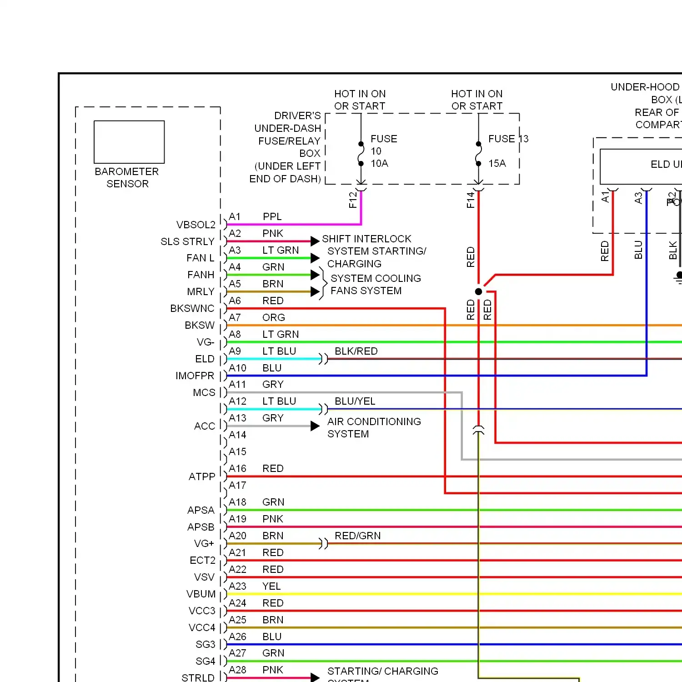Click the ELD A3 terminal connector
682x682 pixels.
(x=647, y=190)
